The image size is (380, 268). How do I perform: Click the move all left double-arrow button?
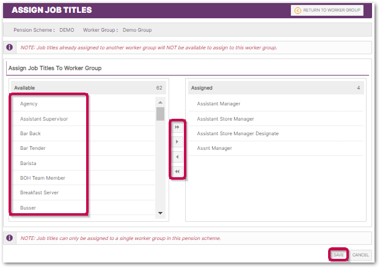[177, 172]
